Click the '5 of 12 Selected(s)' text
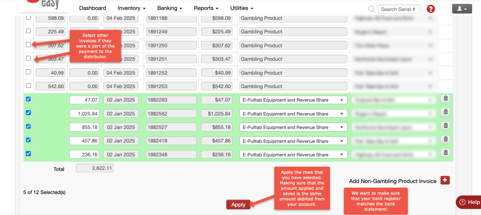This screenshot has width=481, height=215. [x=44, y=192]
